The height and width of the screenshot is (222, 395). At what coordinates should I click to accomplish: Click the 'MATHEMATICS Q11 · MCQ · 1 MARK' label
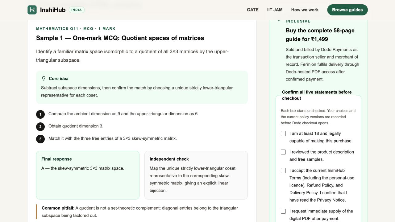[76, 29]
